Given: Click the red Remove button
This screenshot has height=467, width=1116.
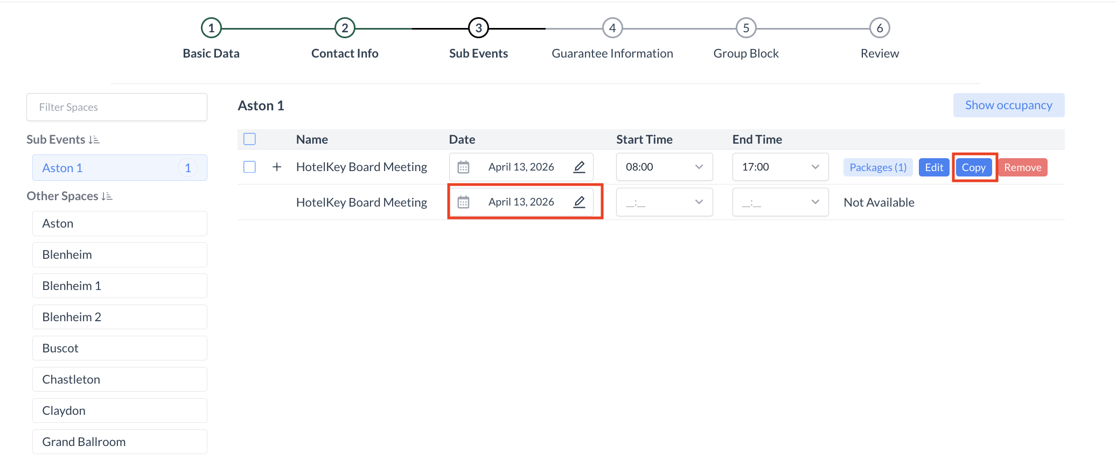Looking at the screenshot, I should (x=1022, y=167).
